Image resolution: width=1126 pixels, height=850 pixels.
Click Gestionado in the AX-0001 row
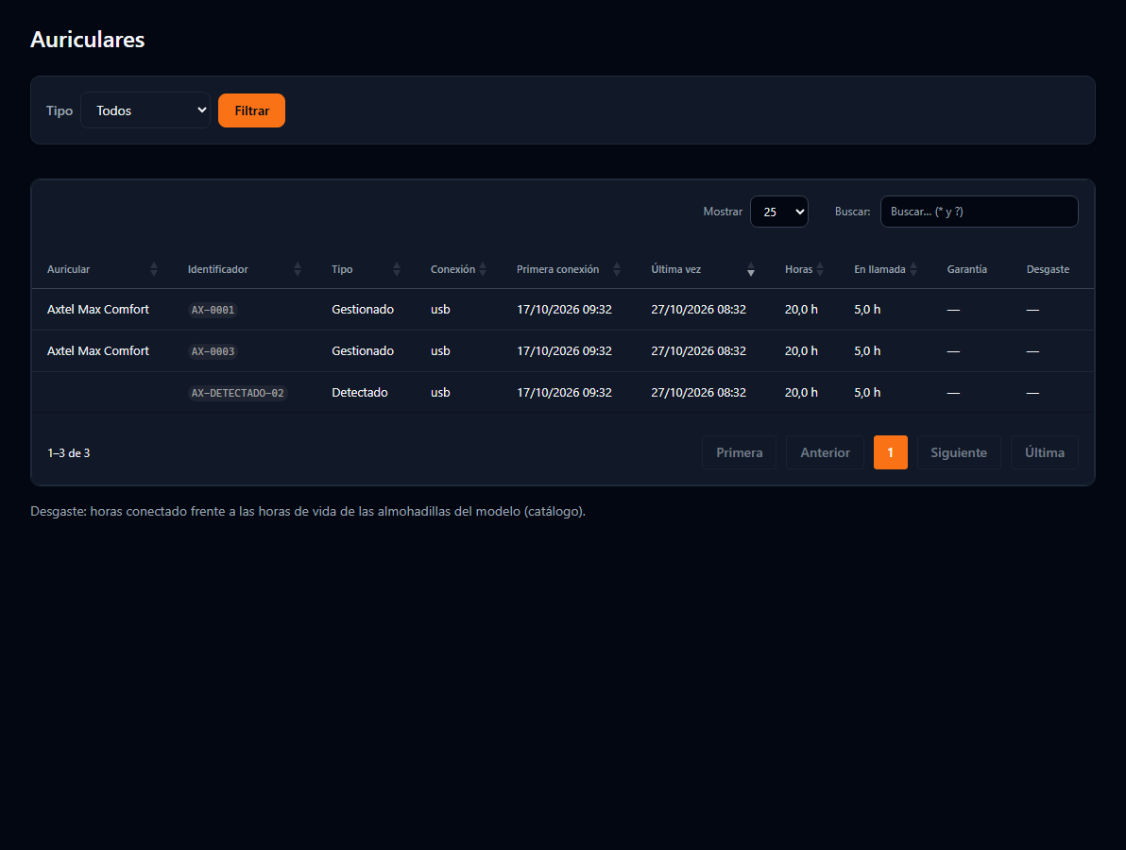[363, 310]
